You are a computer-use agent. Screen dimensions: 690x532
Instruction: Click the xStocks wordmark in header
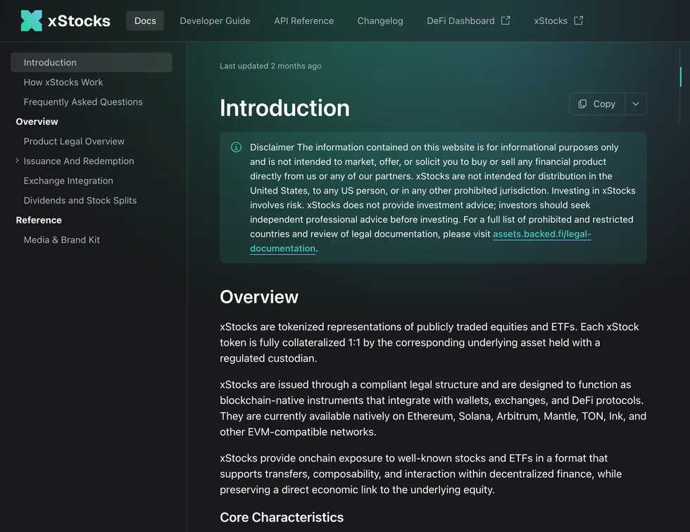click(79, 20)
